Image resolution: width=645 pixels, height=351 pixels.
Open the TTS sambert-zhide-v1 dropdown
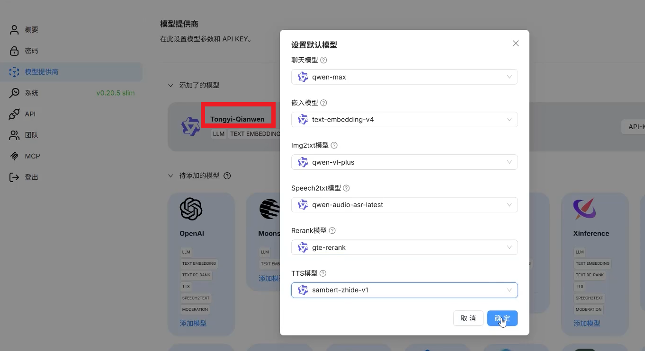coord(404,290)
